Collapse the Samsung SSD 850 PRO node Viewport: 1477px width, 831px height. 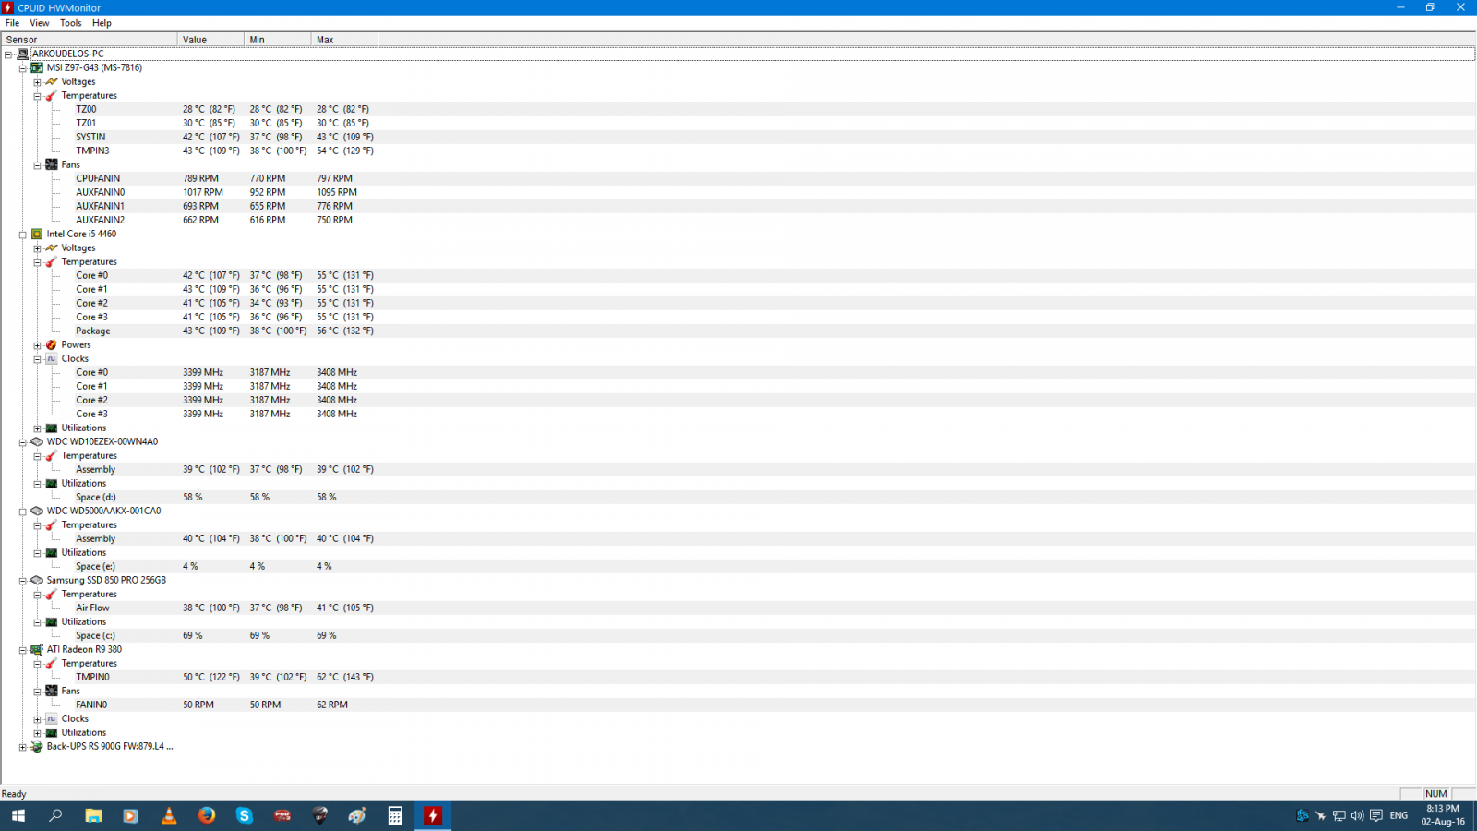pos(23,580)
